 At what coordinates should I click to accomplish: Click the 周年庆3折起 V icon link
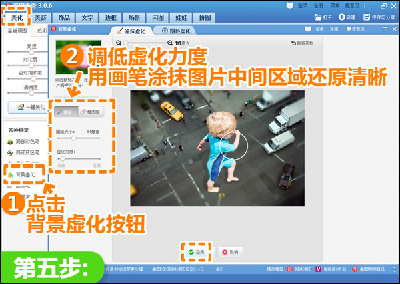tap(331, 269)
